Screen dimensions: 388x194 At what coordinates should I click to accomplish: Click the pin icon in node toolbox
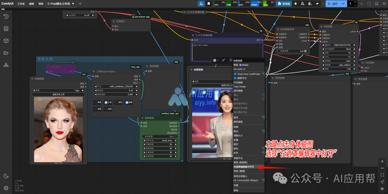pos(231,60)
